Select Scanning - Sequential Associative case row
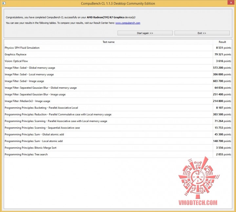Viewport: 236px width, 212px height. coord(118,128)
